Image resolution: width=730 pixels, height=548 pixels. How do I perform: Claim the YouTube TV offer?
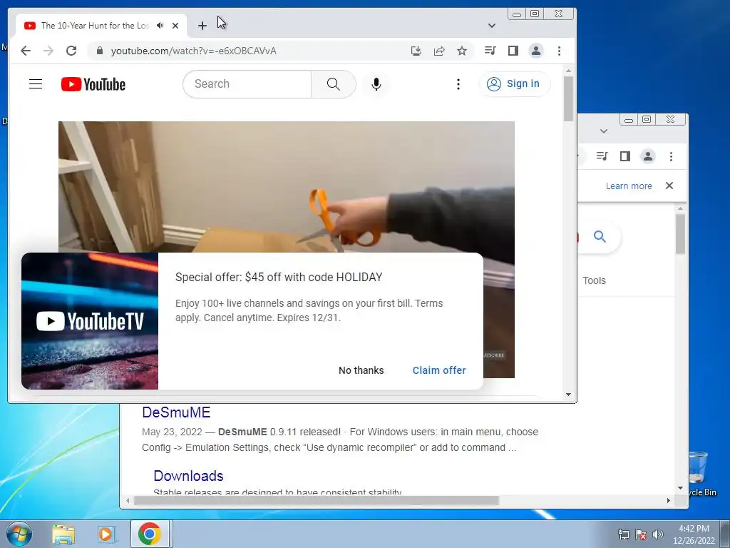pos(439,370)
